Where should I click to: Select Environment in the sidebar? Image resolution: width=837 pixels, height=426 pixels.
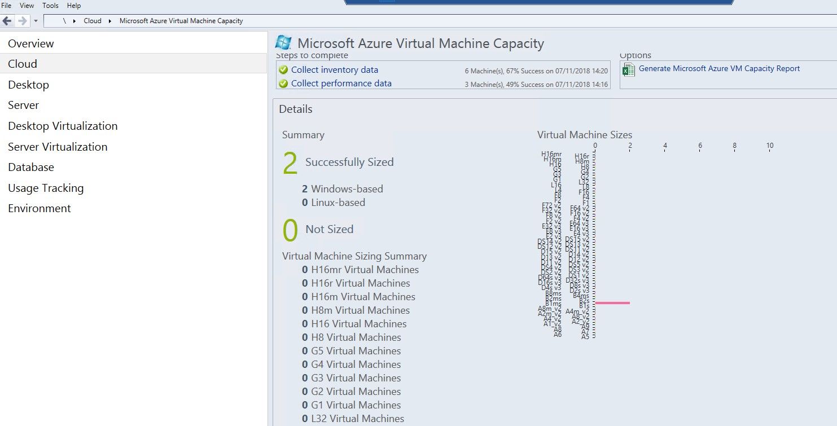click(133, 208)
